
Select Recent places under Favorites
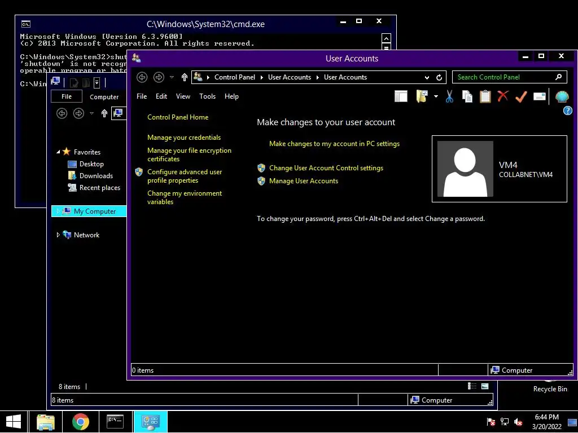click(x=99, y=187)
